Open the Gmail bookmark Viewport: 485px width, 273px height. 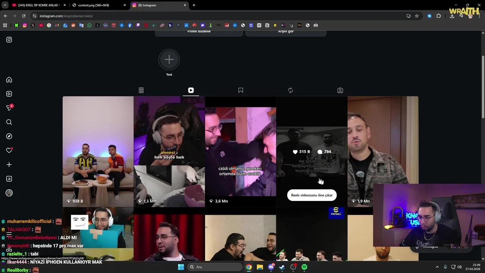tap(57, 25)
